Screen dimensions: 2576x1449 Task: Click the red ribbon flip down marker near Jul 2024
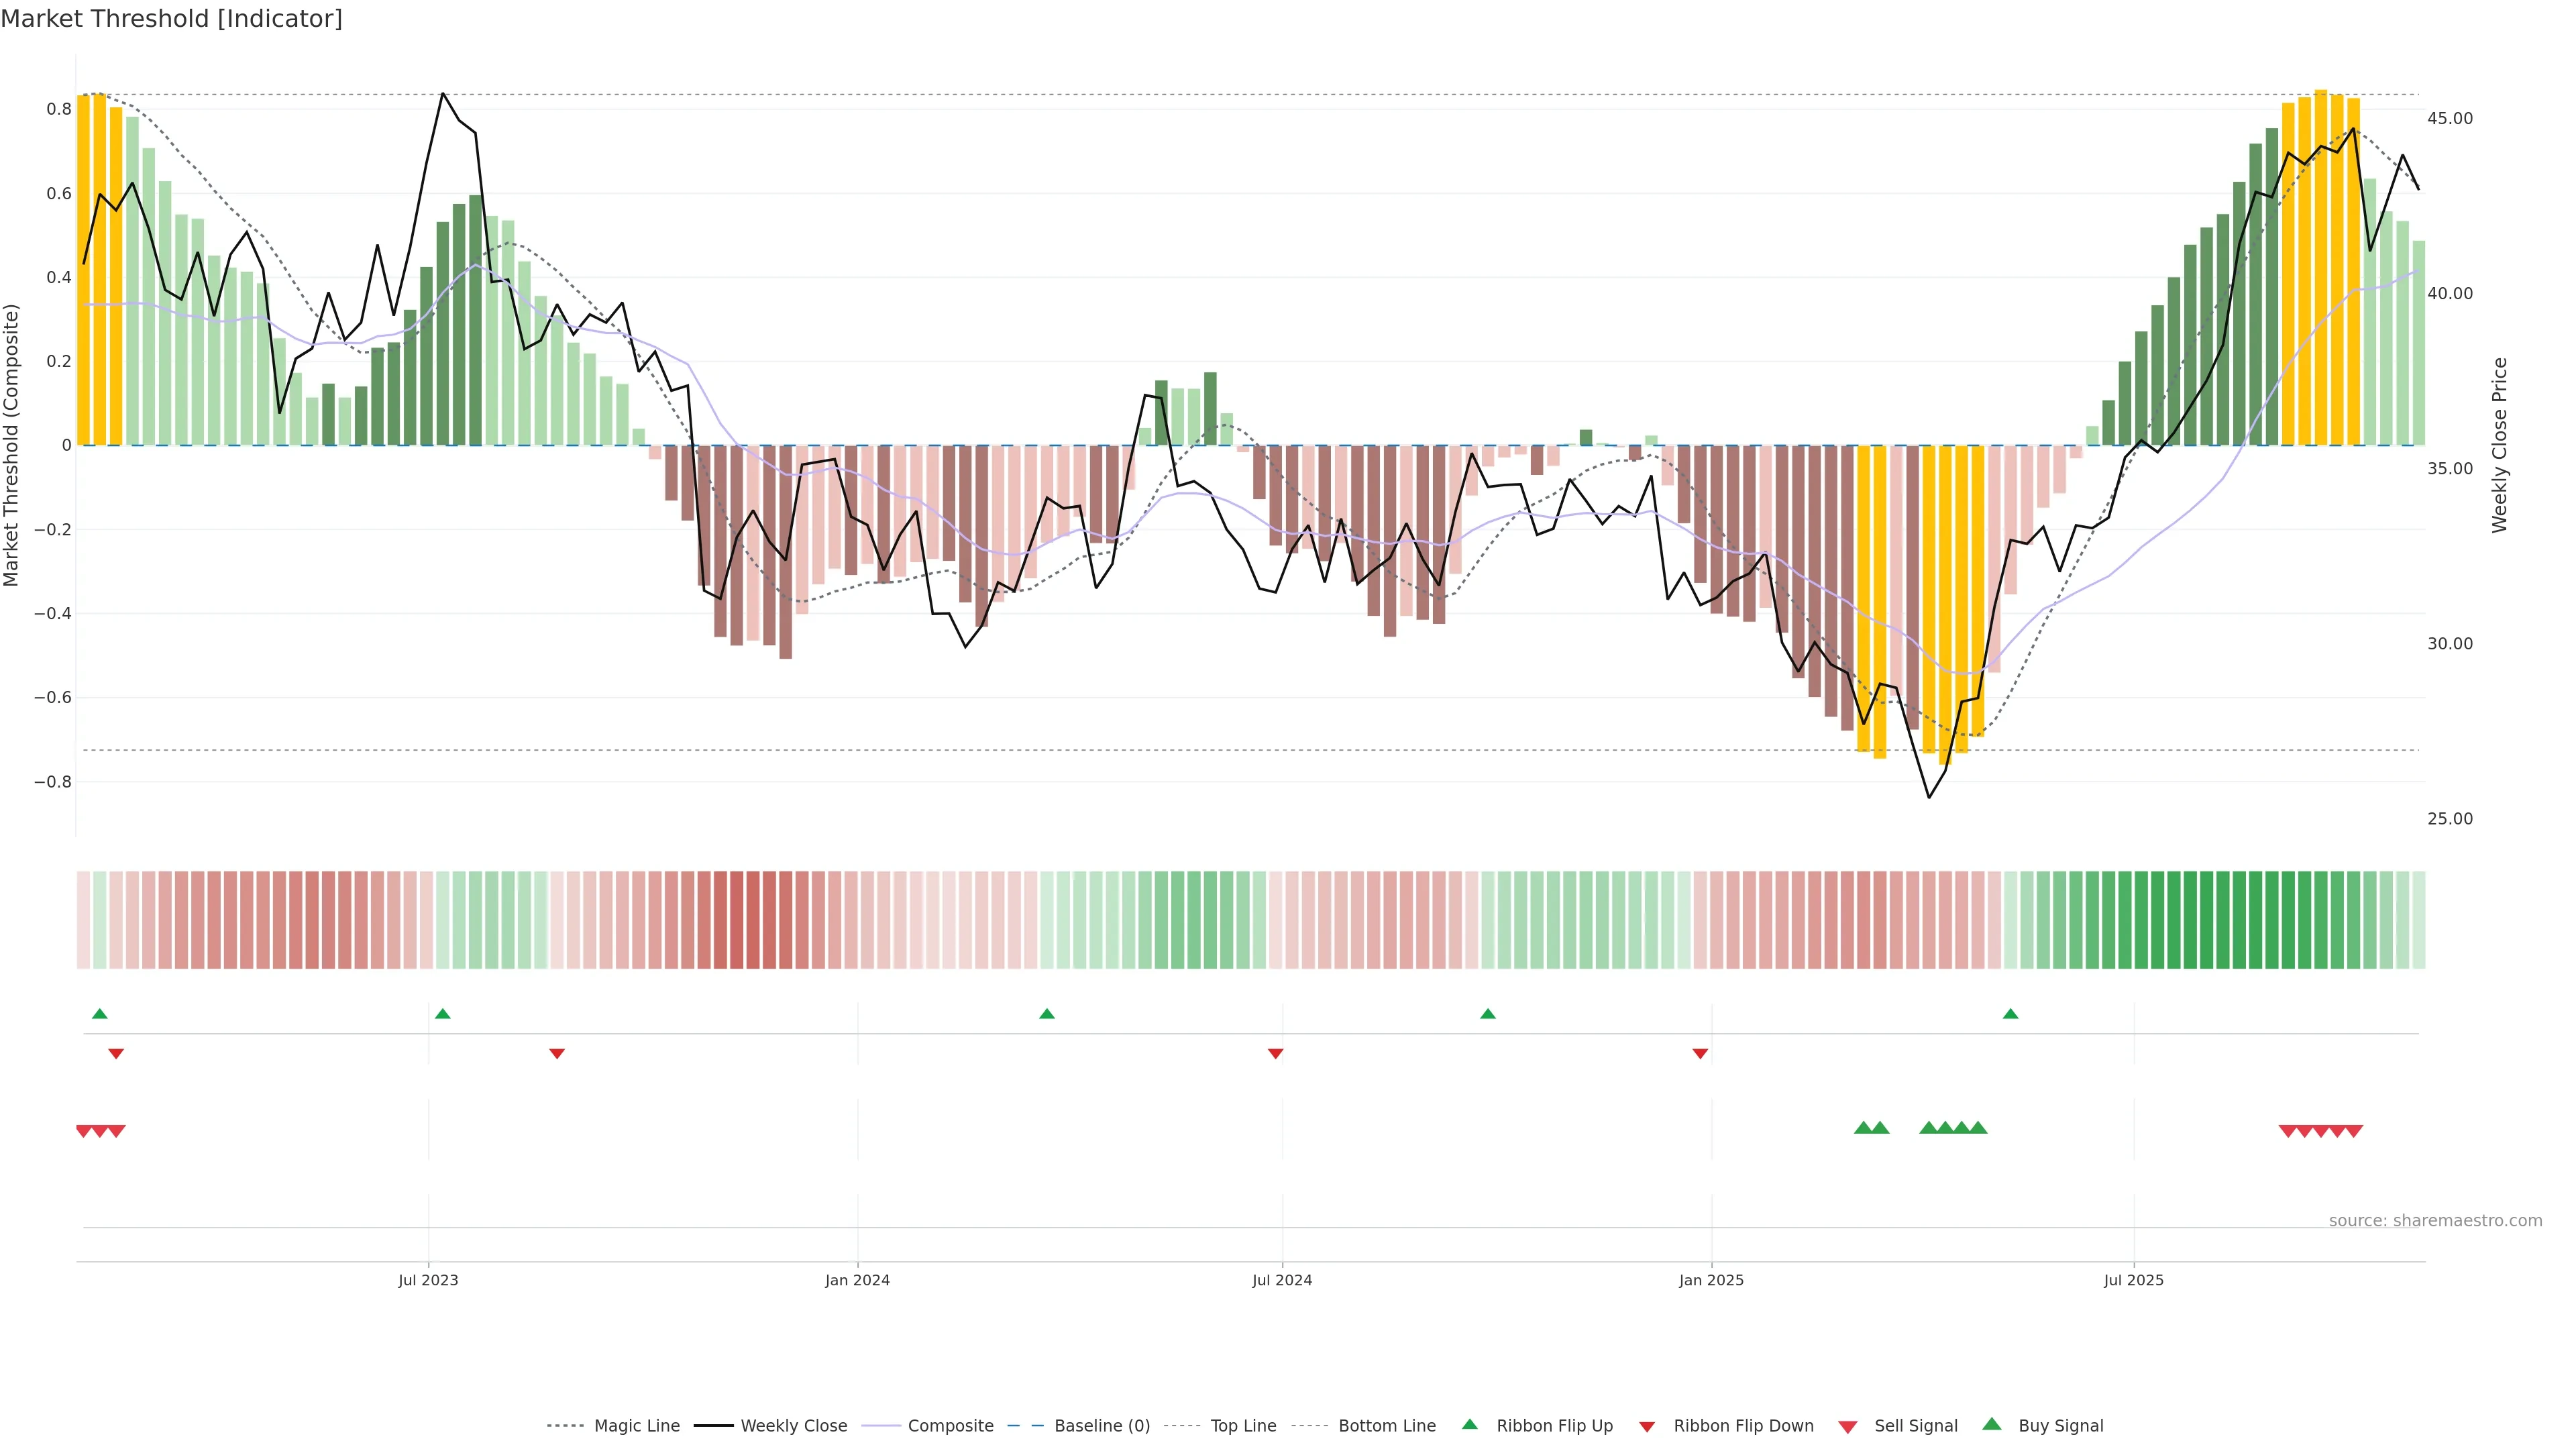pos(1275,1053)
